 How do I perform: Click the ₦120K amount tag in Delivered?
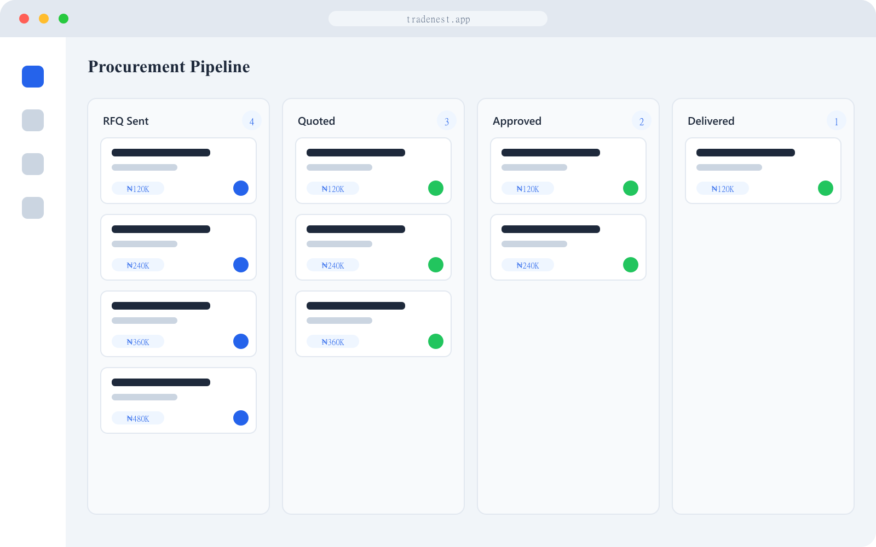click(x=723, y=188)
